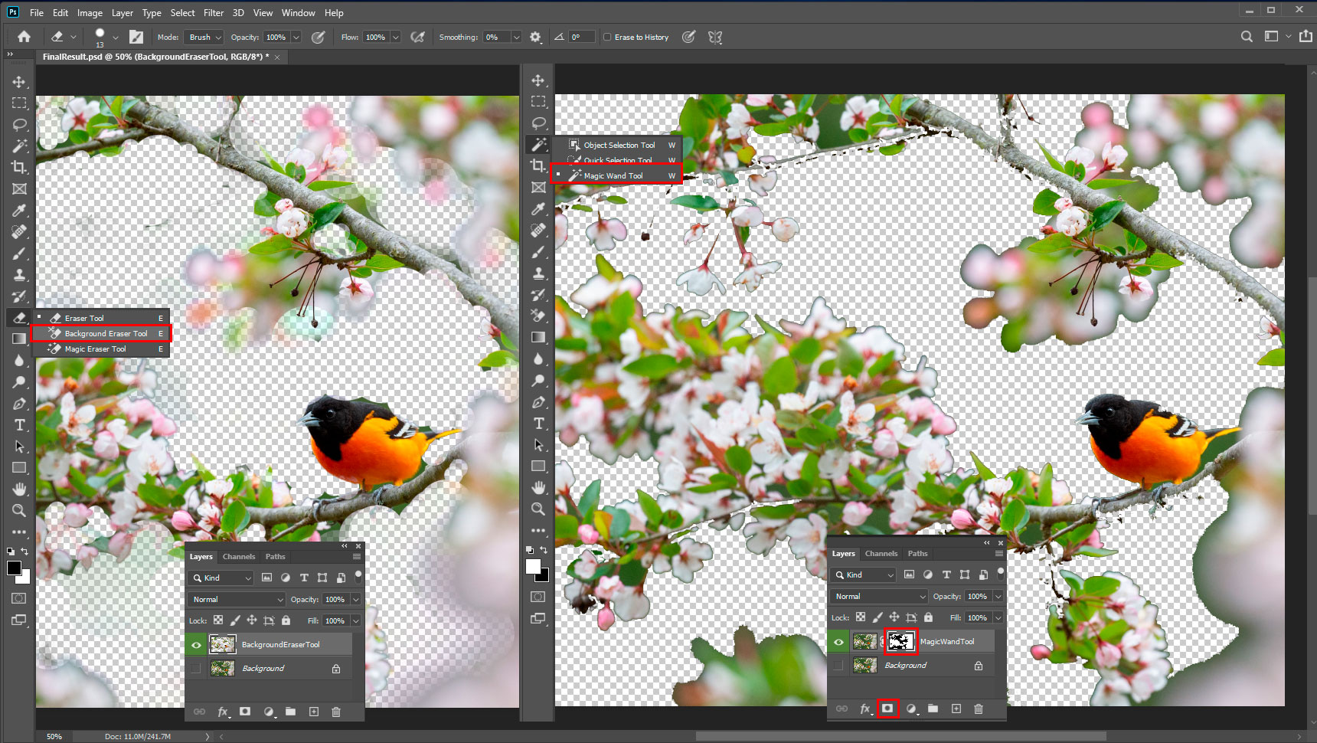
Task: Open the Flow percentage dropdown arrow
Action: point(396,37)
